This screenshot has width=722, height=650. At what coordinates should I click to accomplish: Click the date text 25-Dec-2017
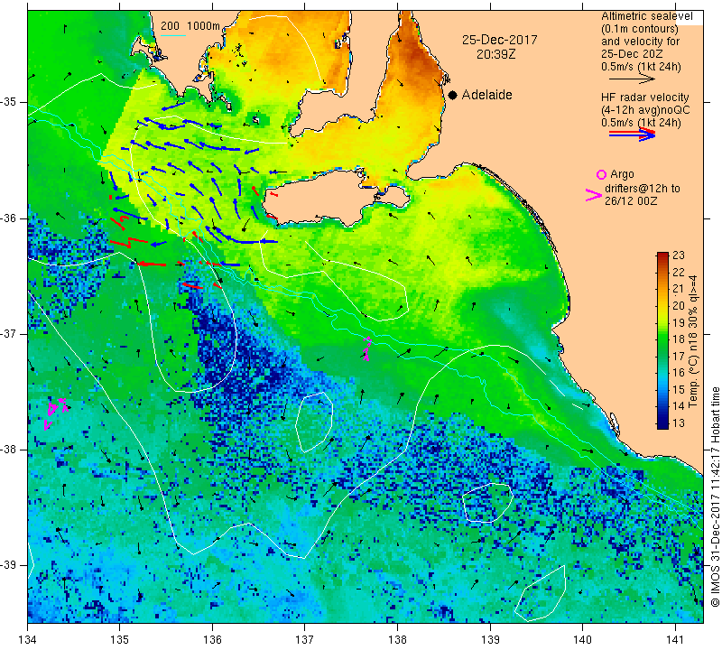pos(500,40)
